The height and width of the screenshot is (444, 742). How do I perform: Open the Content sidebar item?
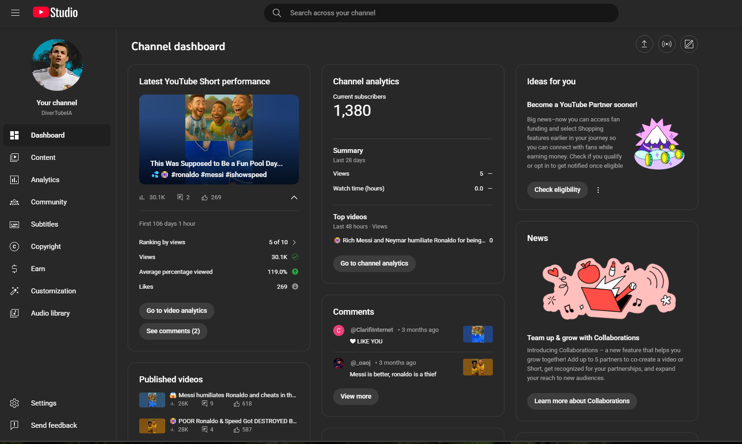pyautogui.click(x=43, y=158)
